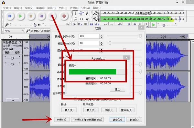Click the Pause transport button

click(10, 16)
